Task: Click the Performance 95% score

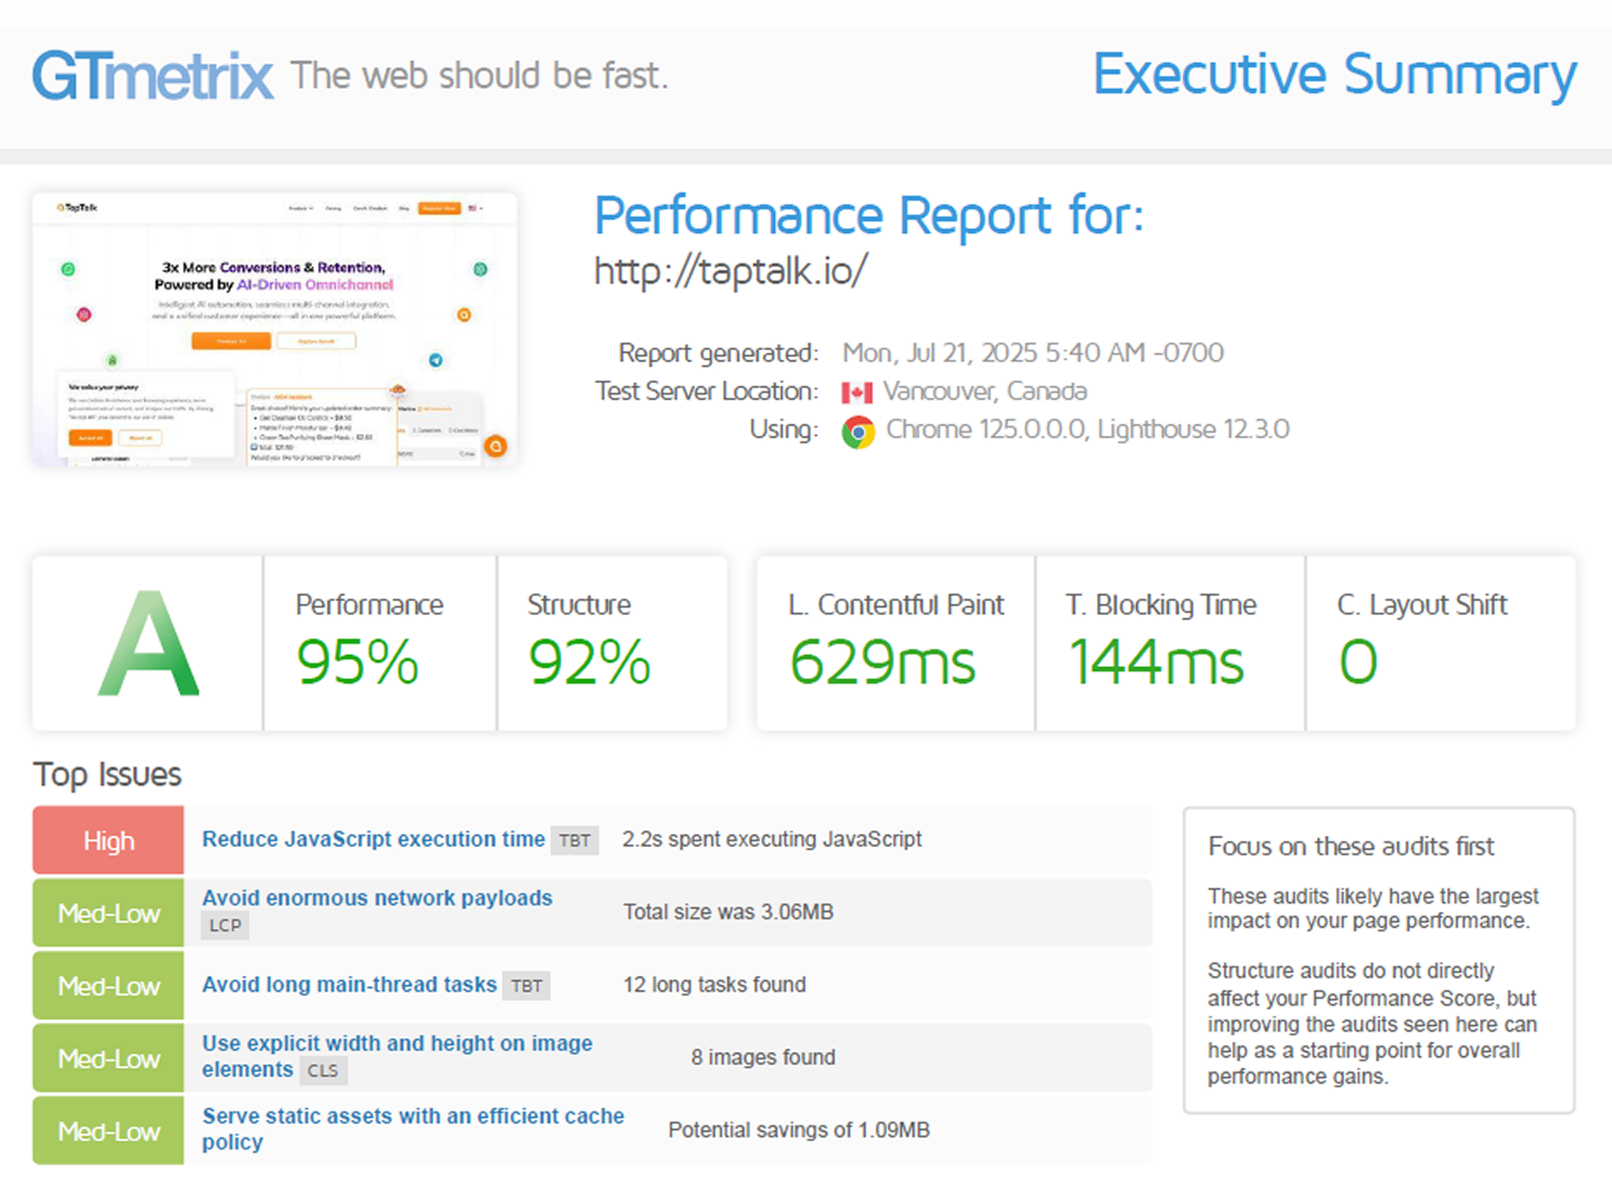Action: 357,662
